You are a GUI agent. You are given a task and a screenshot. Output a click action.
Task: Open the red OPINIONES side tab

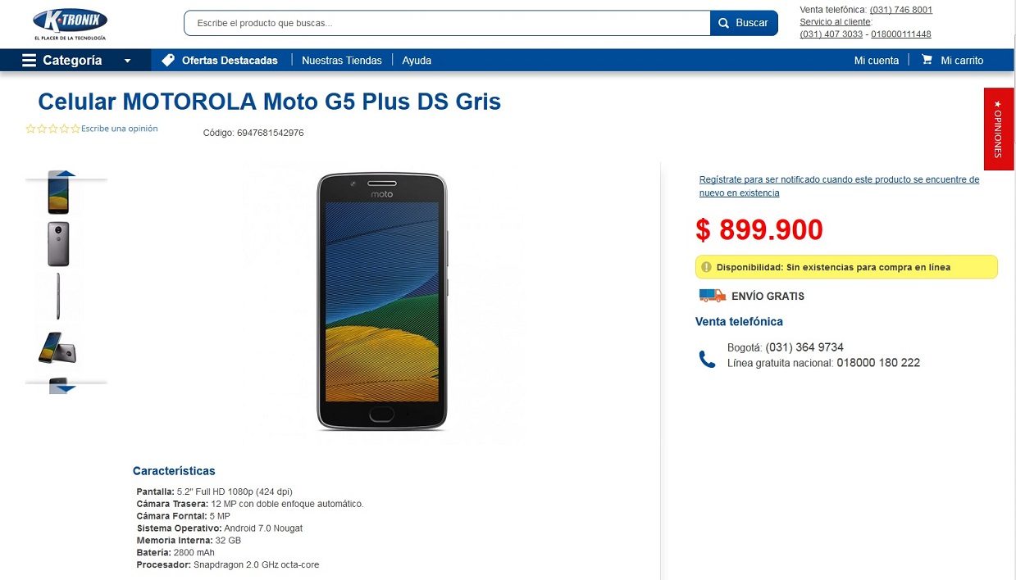pos(998,129)
